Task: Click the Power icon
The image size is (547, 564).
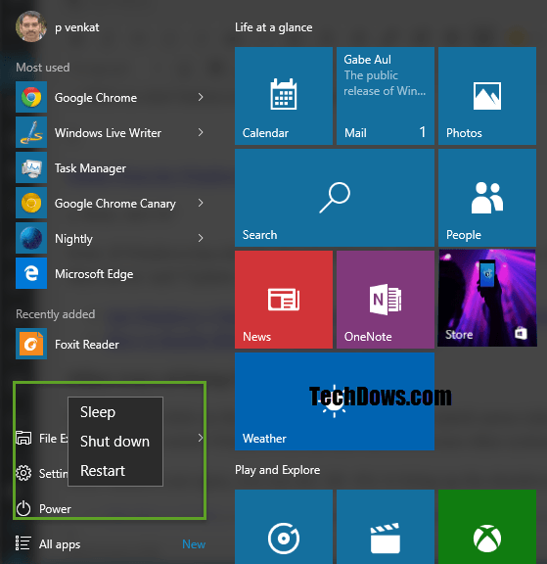Action: (23, 508)
